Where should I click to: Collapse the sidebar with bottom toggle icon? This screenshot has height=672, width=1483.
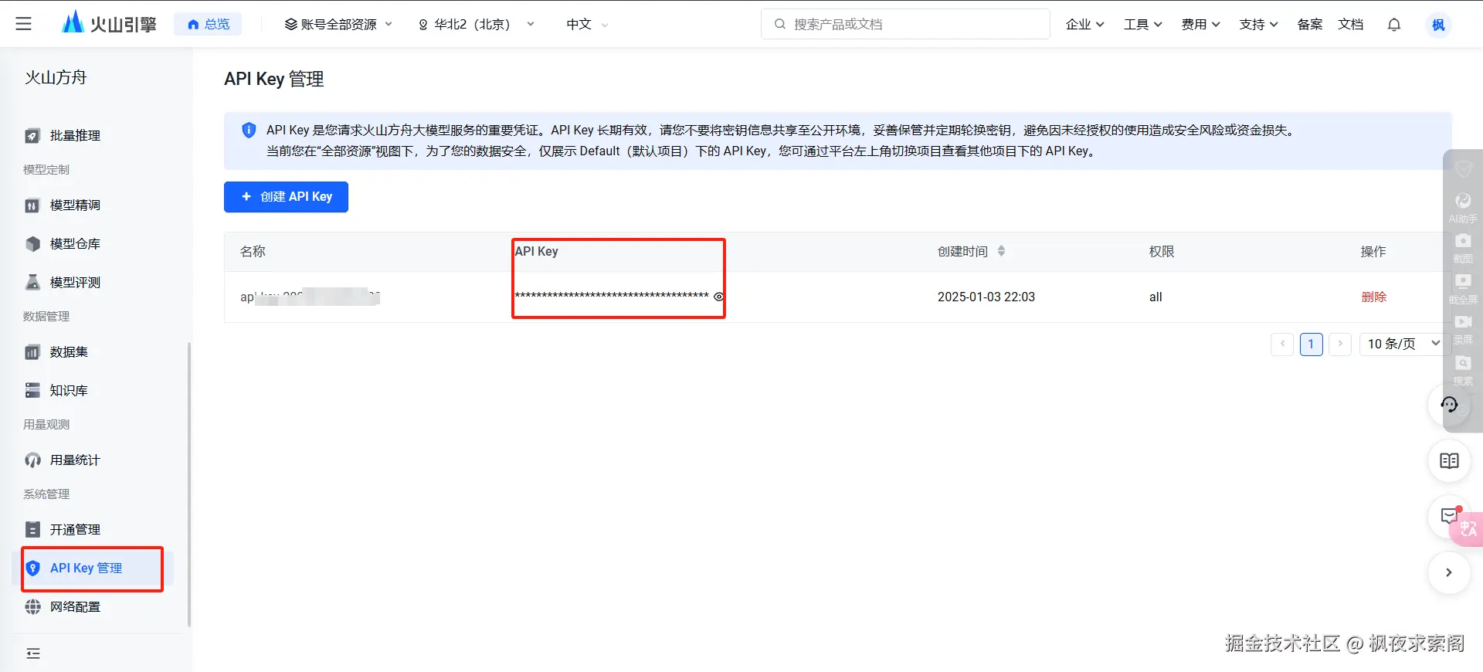[33, 653]
